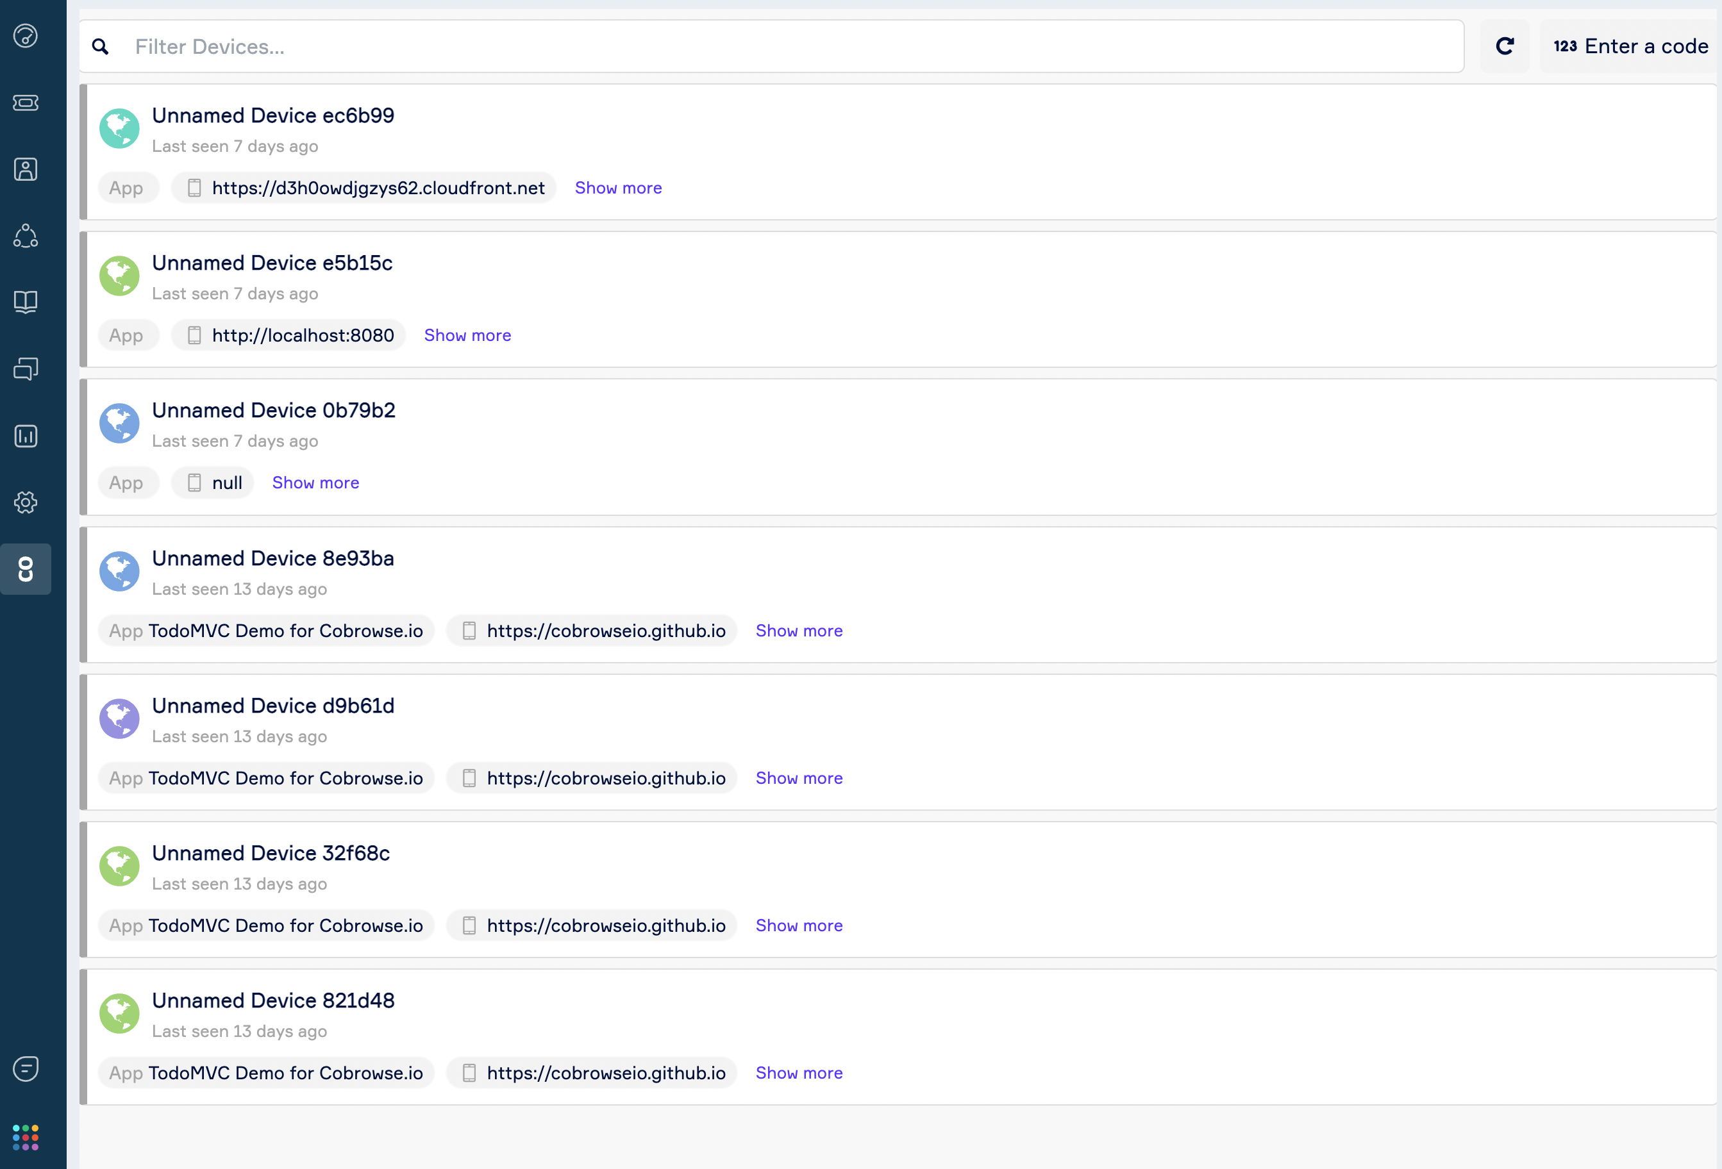
Task: Show more for device 8e93ba
Action: [x=799, y=631]
